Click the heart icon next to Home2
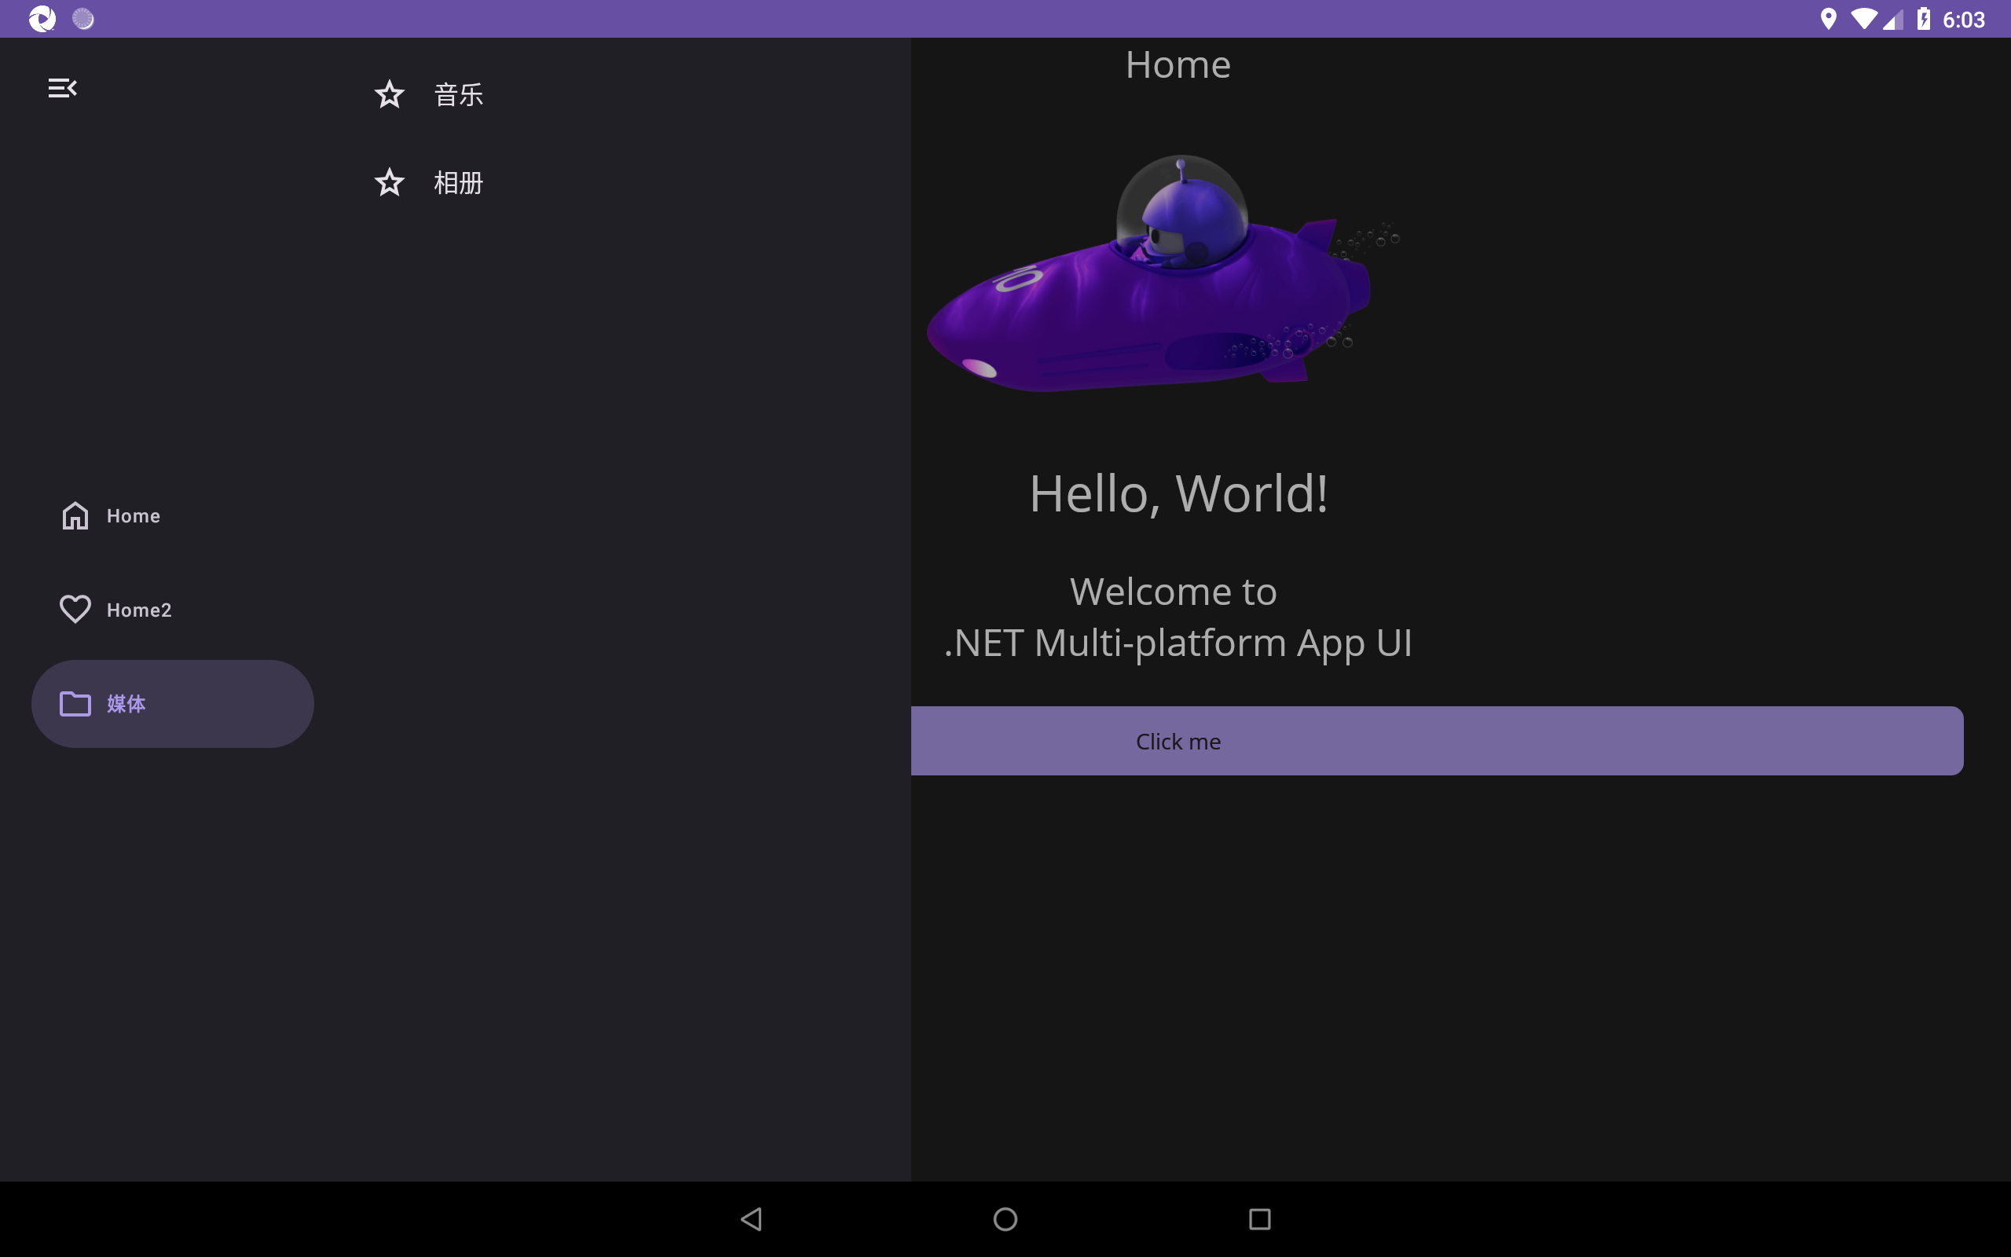 (75, 610)
